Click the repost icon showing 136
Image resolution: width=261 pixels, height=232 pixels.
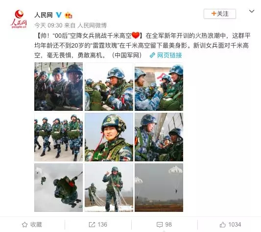[x=98, y=225]
